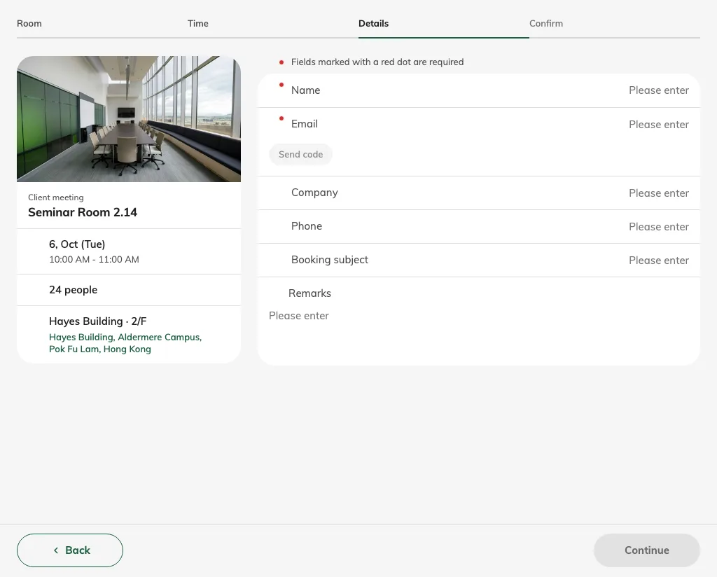Click the Send code button
This screenshot has width=717, height=577.
(300, 155)
